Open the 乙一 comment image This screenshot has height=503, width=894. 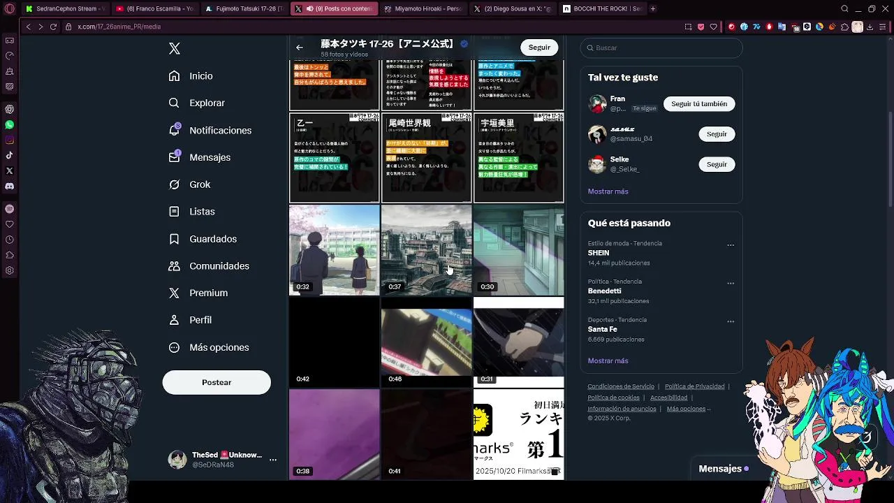click(334, 158)
